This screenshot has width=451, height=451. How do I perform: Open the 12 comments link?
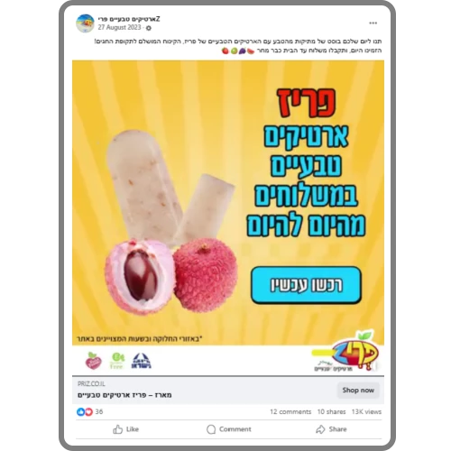(290, 411)
